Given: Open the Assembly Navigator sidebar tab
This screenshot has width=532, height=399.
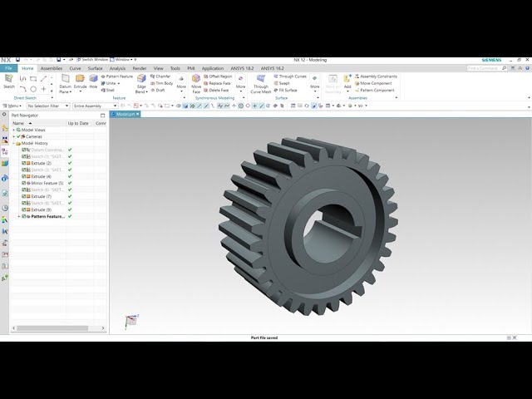Looking at the screenshot, I should 5,128.
